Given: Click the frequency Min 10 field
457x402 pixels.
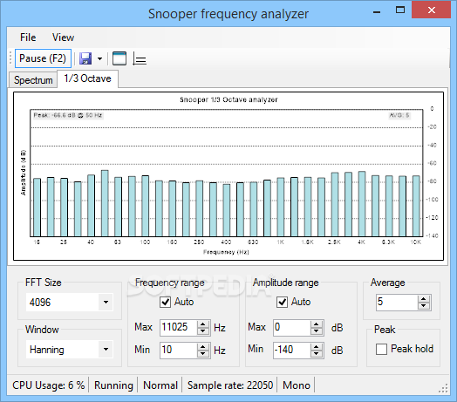Looking at the screenshot, I should (179, 350).
